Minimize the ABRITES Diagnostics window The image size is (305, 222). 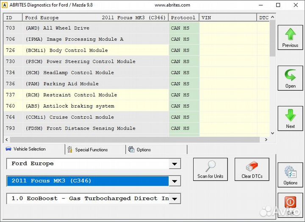point(261,5)
